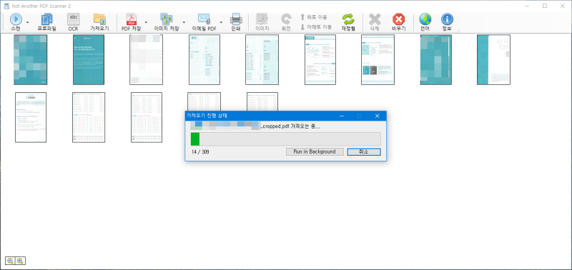Open the OCR settings
The width and height of the screenshot is (572, 270).
pyautogui.click(x=74, y=22)
